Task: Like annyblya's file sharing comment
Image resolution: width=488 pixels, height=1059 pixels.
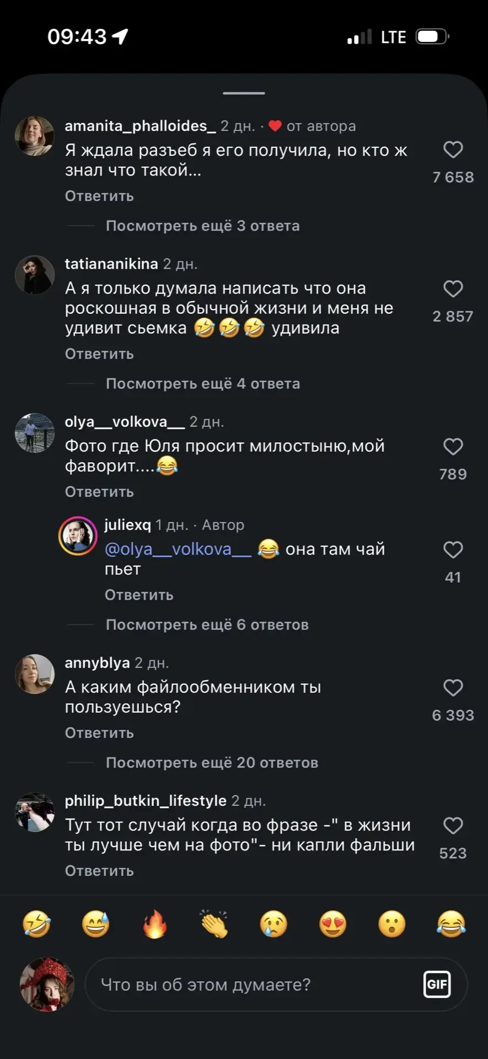Action: (453, 687)
